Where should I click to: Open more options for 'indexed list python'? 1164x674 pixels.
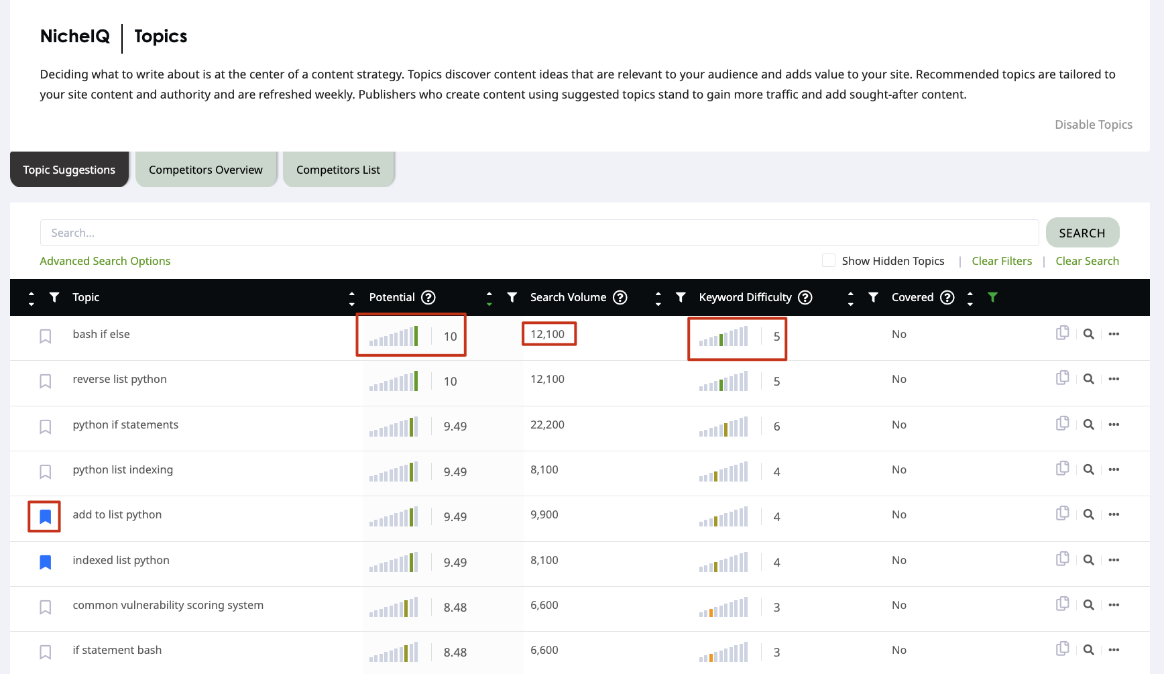(1114, 560)
